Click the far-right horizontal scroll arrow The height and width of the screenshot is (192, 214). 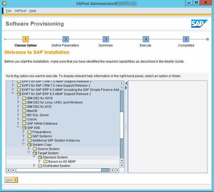point(117,170)
